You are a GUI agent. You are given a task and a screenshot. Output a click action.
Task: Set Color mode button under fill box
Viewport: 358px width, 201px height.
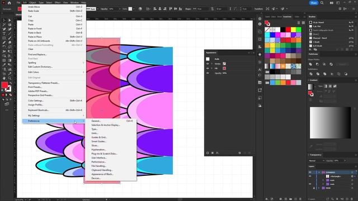(x=3, y=95)
